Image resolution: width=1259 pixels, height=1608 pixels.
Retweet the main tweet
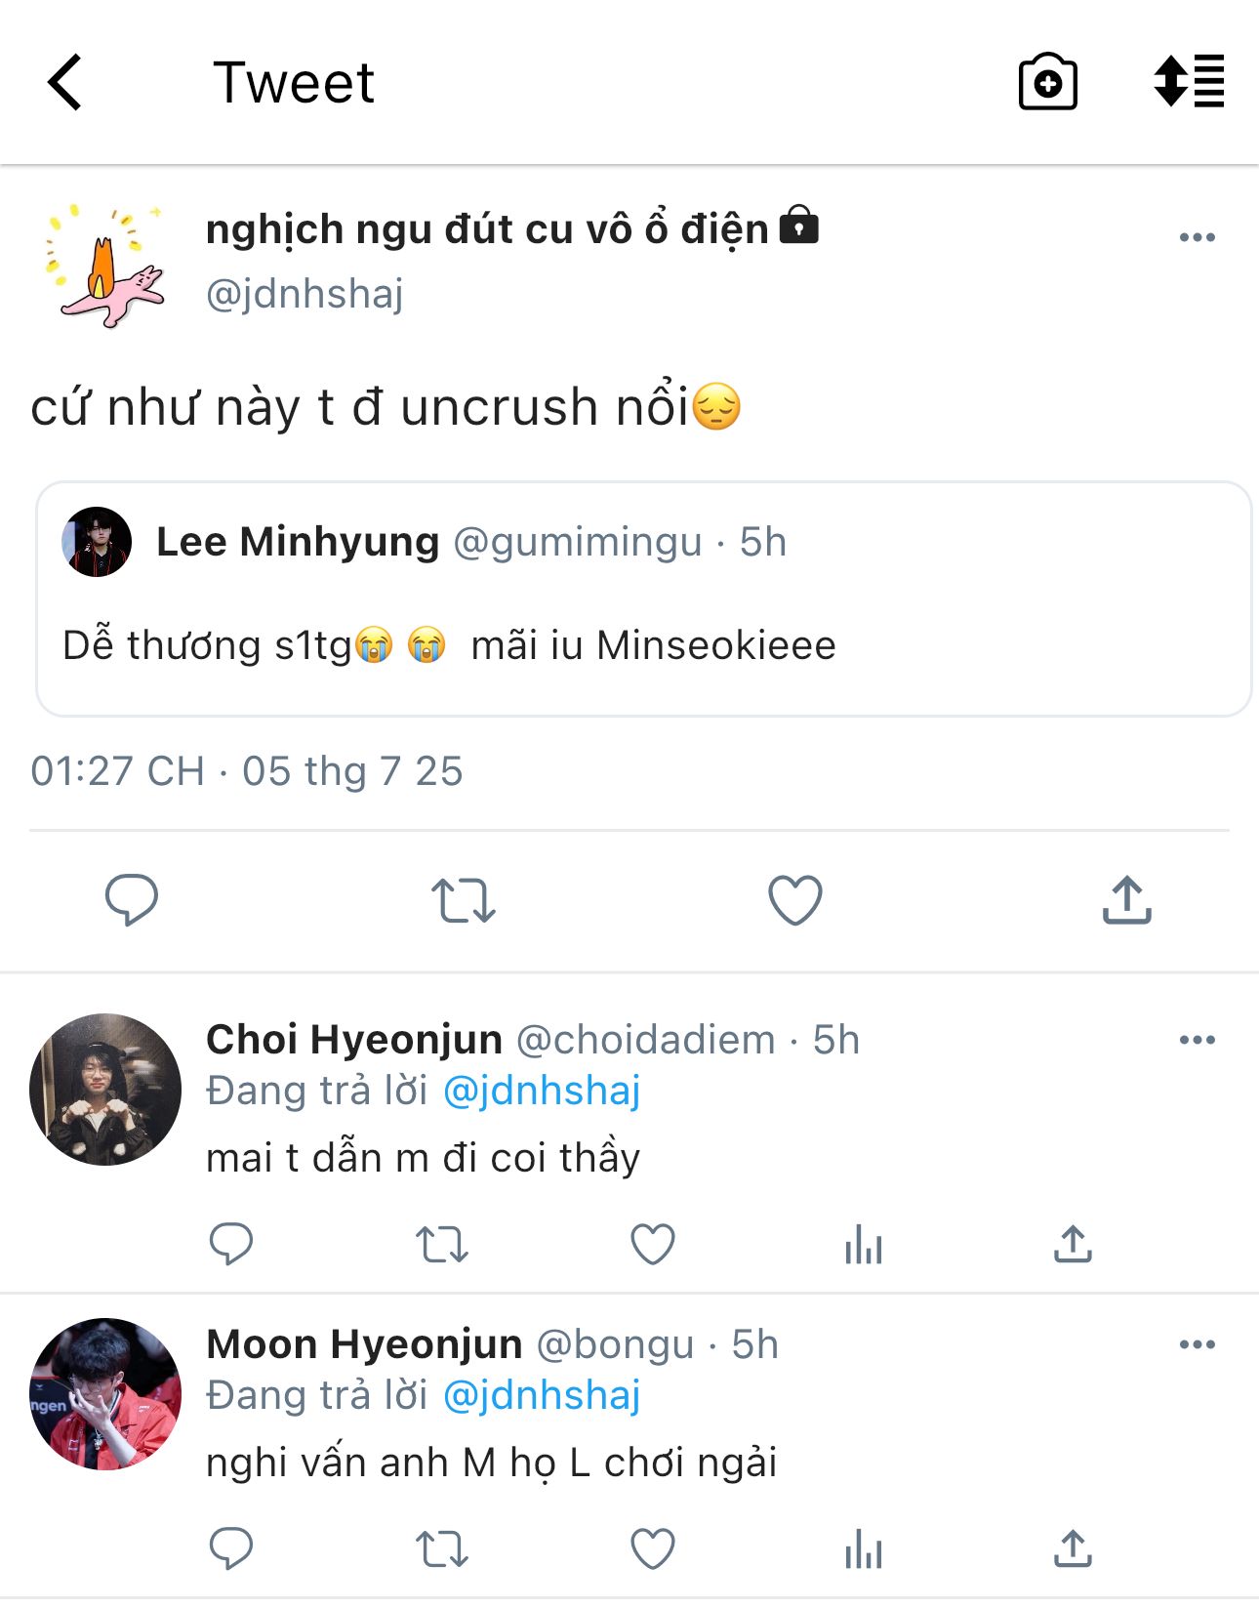click(x=464, y=899)
